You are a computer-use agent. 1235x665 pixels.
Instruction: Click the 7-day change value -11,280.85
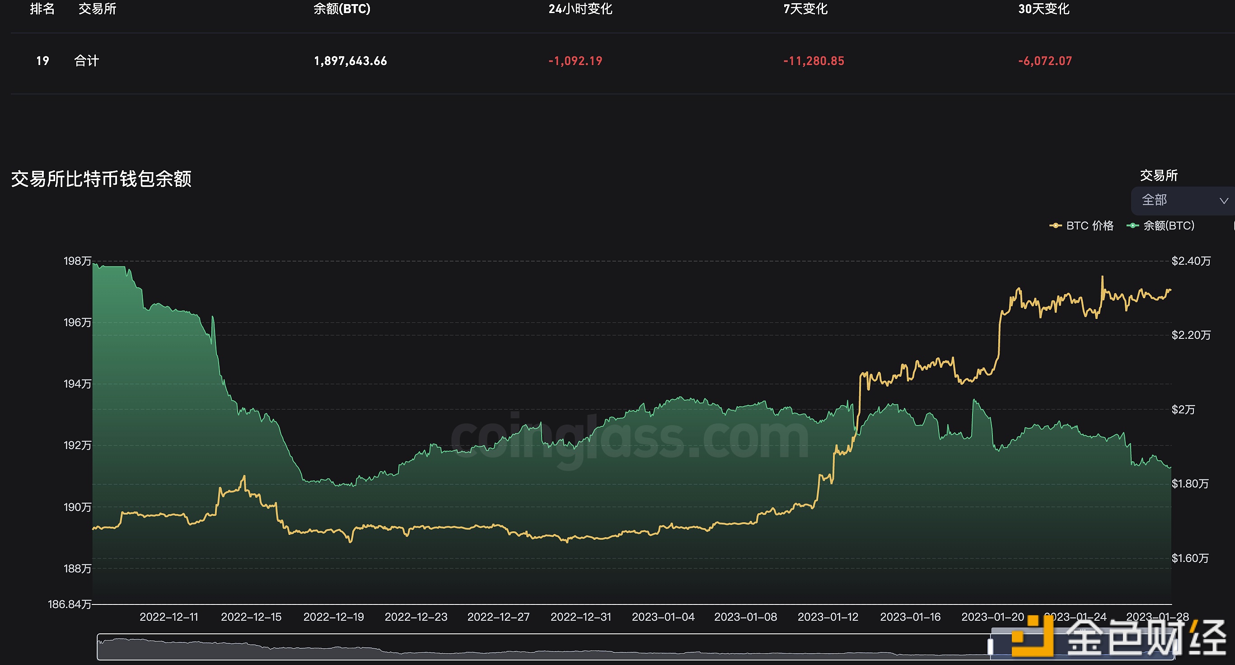tap(814, 61)
